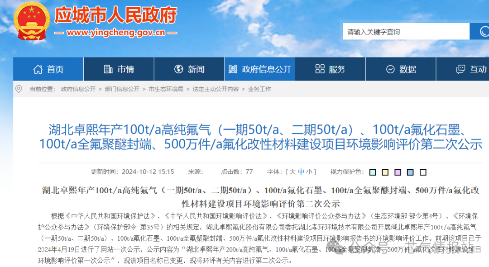Click the location pin icon in breadcrumb

pyautogui.click(x=19, y=89)
